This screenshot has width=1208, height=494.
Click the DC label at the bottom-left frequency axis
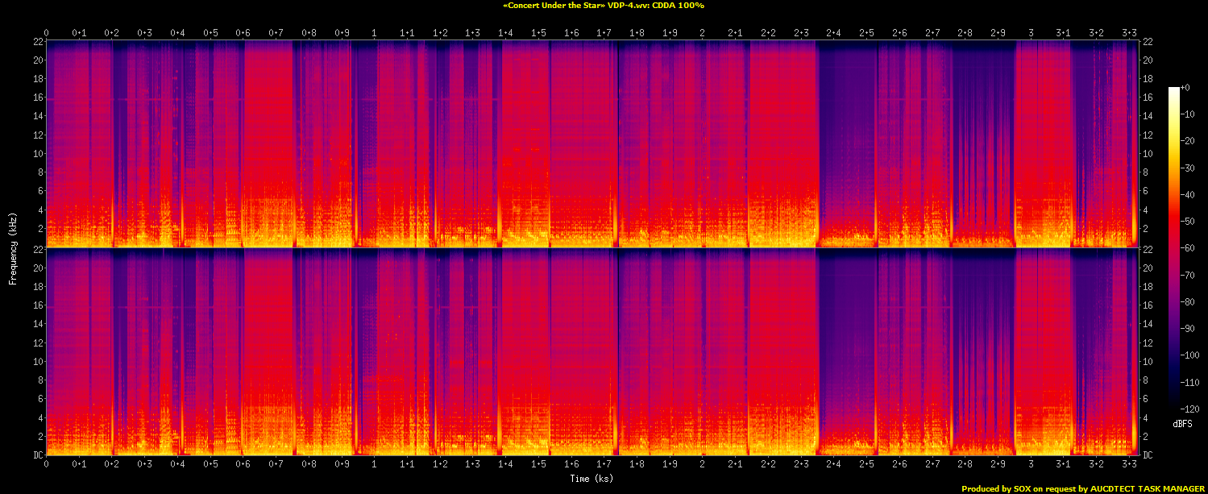coord(39,455)
